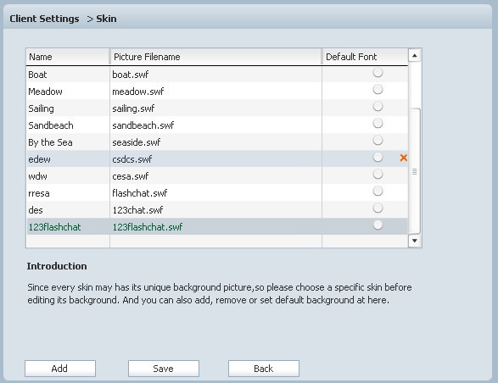The width and height of the screenshot is (498, 383).
Task: Go Back to previous page
Action: pyautogui.click(x=264, y=369)
